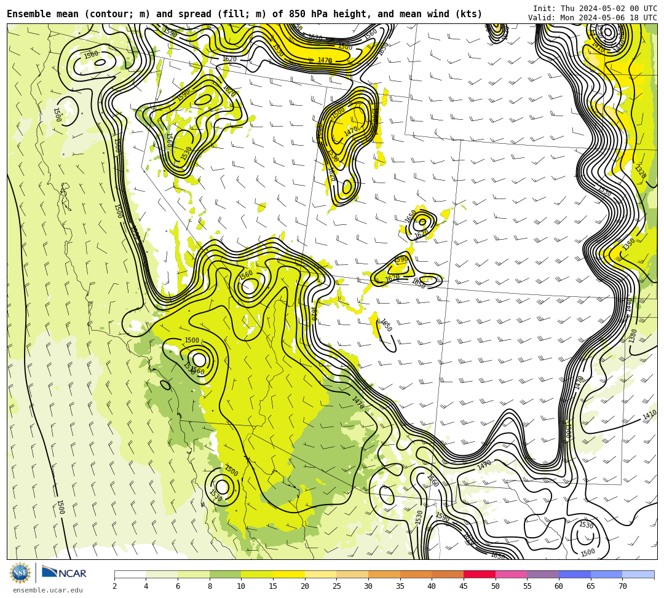Open the ensemble.ucar.edu link text

point(47,590)
